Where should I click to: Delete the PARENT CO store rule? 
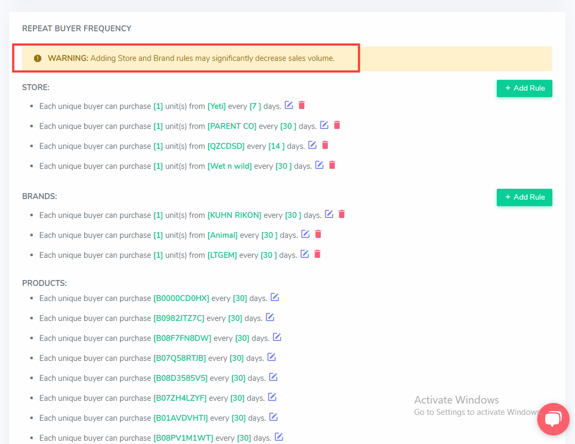click(337, 125)
